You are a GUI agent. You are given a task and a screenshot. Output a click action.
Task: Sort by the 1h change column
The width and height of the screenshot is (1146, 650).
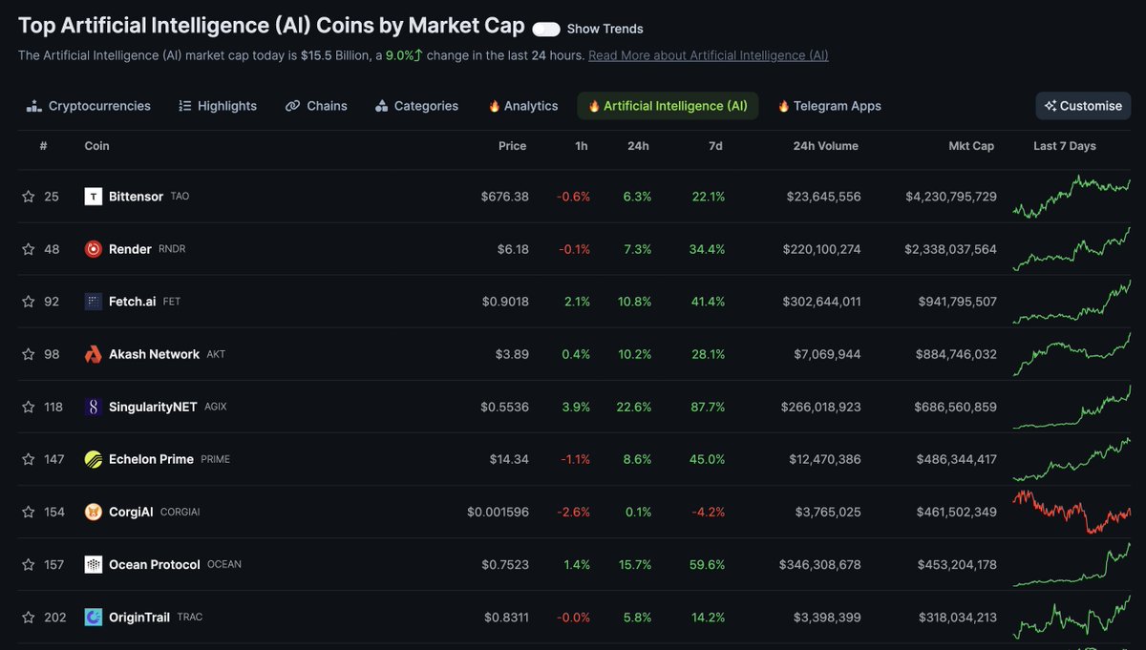(582, 146)
